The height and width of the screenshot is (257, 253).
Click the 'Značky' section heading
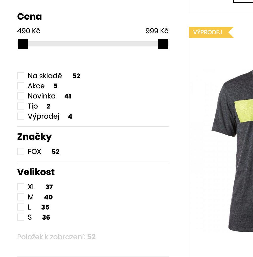[x=34, y=137]
